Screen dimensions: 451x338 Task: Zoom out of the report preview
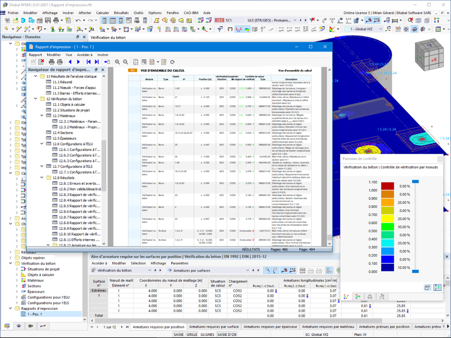coord(126,62)
